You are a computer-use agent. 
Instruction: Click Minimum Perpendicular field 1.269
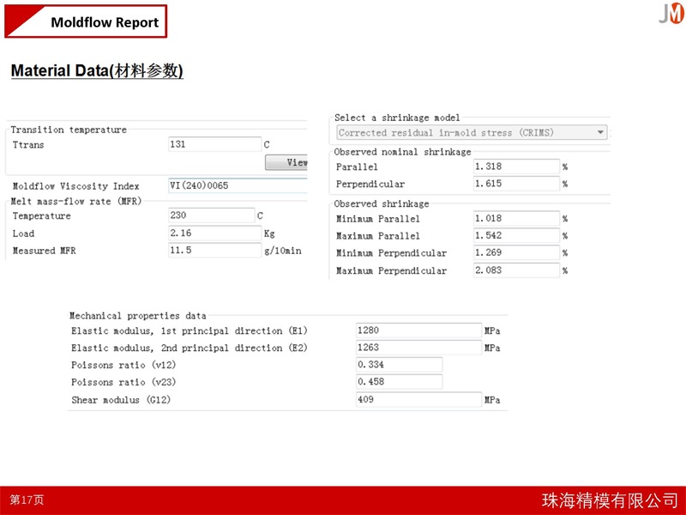(x=516, y=252)
